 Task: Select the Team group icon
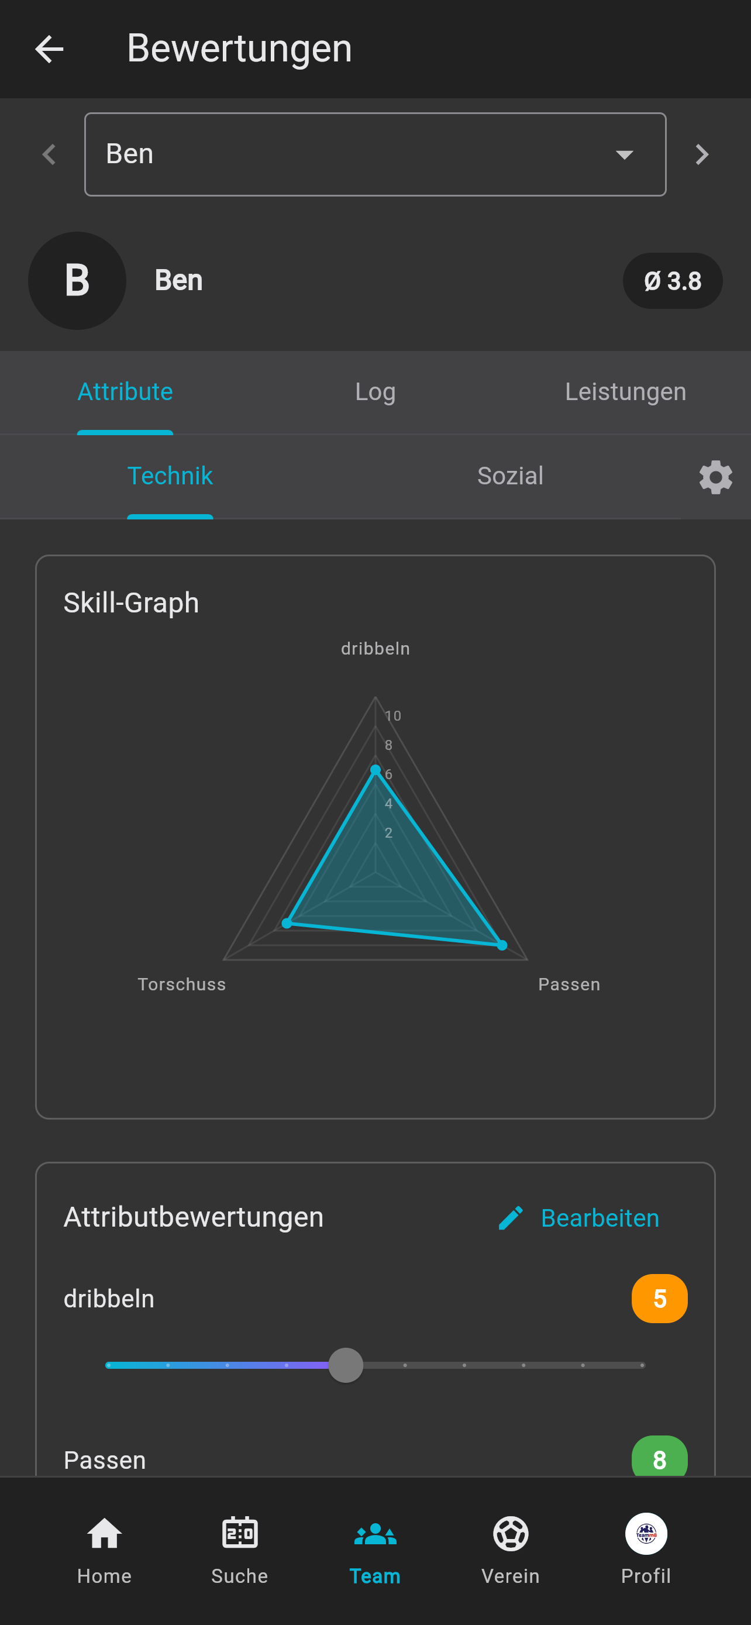pyautogui.click(x=375, y=1534)
